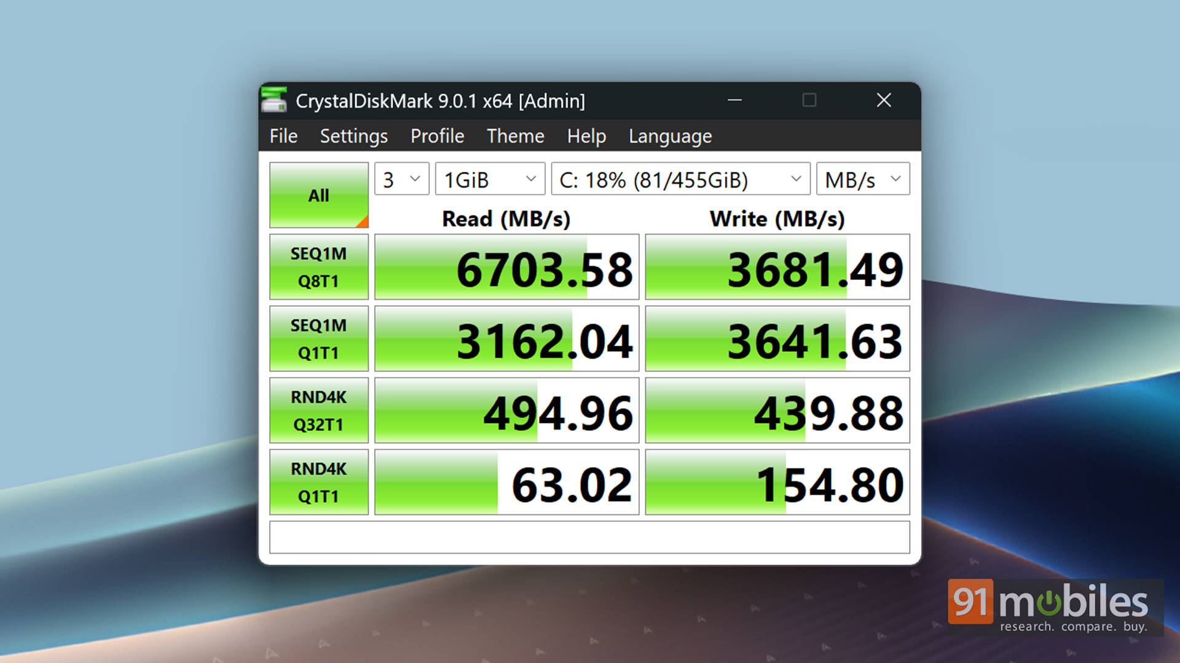Viewport: 1180px width, 663px height.
Task: Close the CrystalDiskMark window
Action: pos(883,100)
